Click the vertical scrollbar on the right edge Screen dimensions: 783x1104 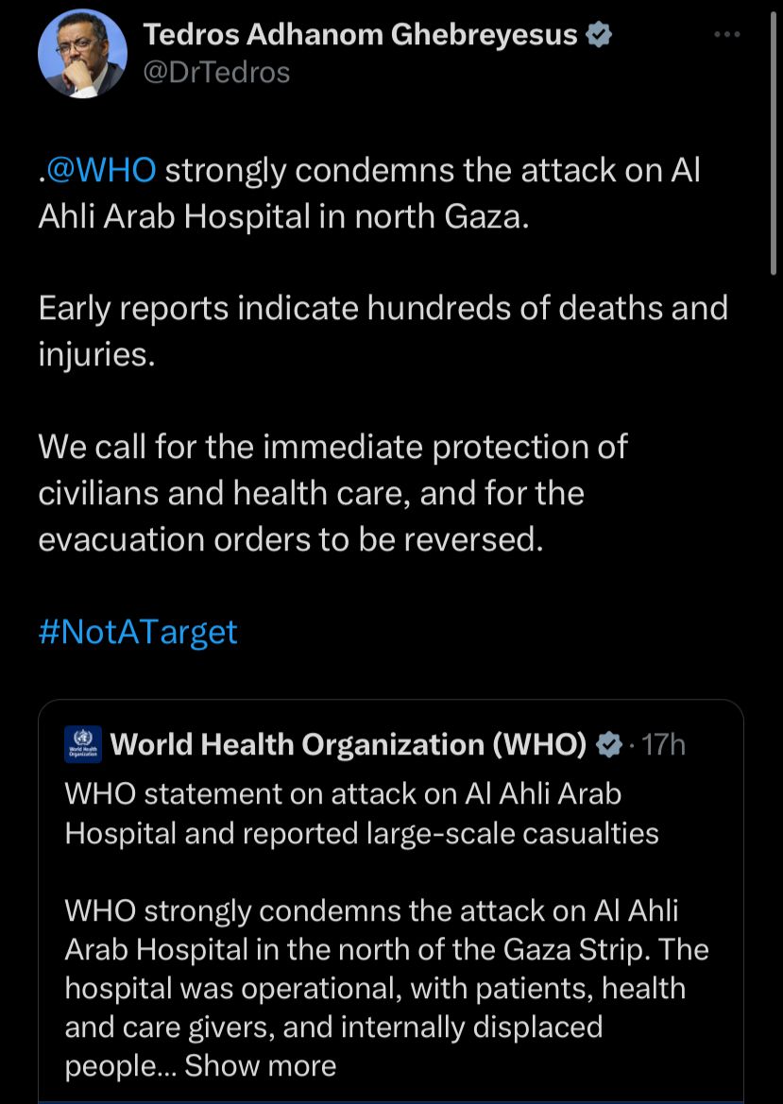click(x=774, y=142)
